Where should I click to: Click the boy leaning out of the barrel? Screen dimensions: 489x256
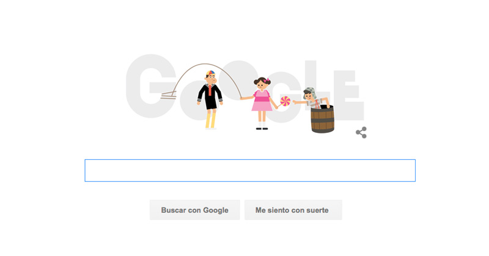312,99
